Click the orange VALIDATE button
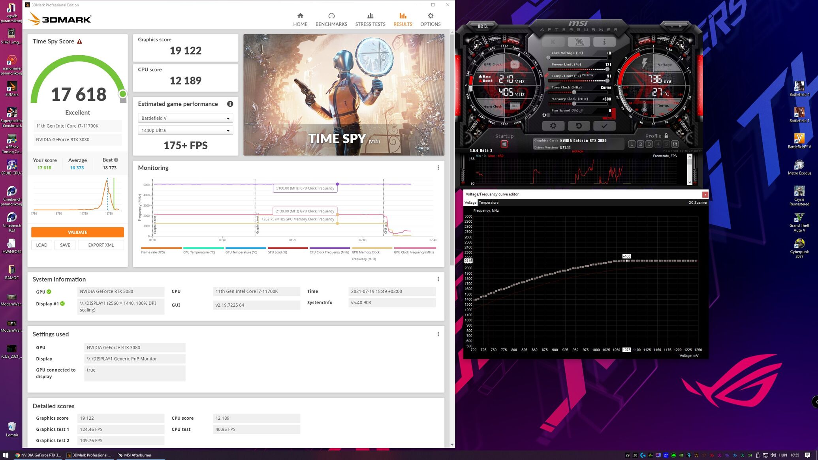Screen dimensions: 818x460 pos(77,232)
